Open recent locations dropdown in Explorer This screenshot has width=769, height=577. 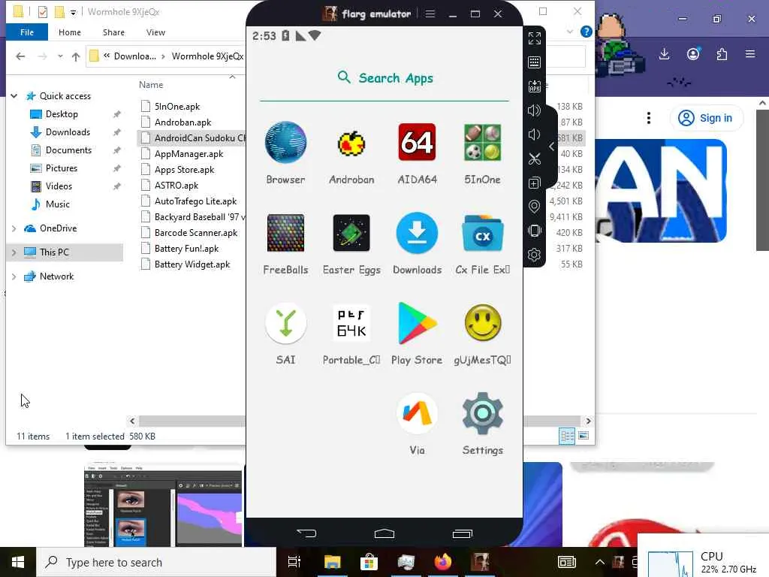pos(60,56)
